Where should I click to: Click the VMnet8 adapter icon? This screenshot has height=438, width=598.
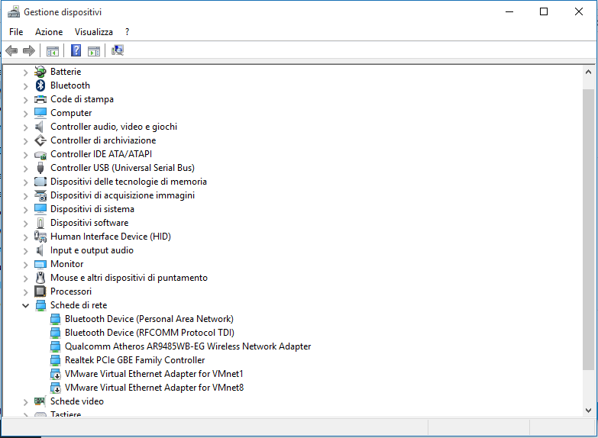[x=55, y=388]
